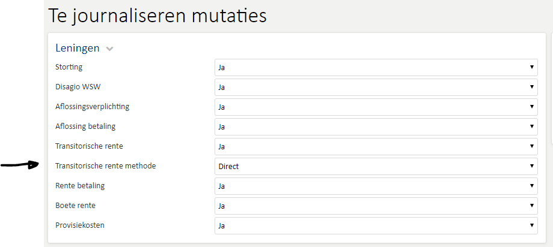Image resolution: width=553 pixels, height=247 pixels.
Task: Open the Disagio WSW dropdown
Action: tap(376, 87)
